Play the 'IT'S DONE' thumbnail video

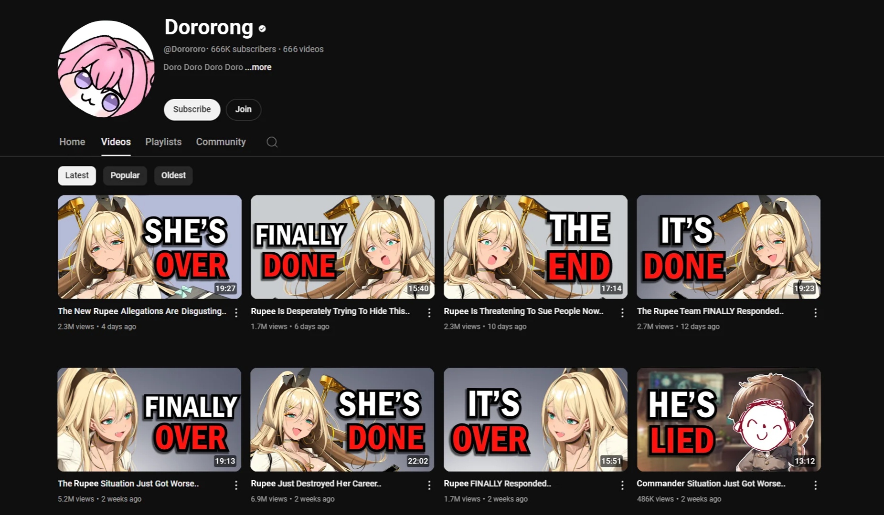[x=728, y=247]
